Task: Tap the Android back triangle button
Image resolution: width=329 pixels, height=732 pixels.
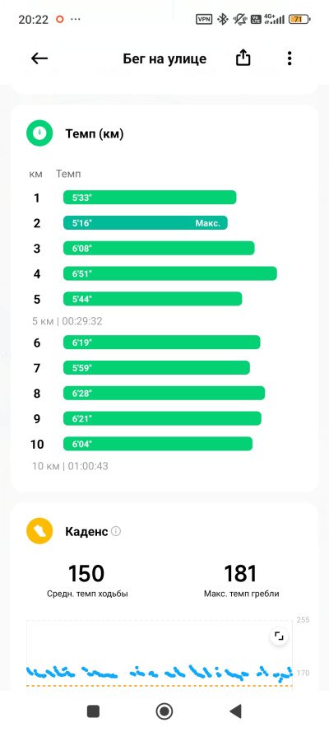Action: pos(236,711)
